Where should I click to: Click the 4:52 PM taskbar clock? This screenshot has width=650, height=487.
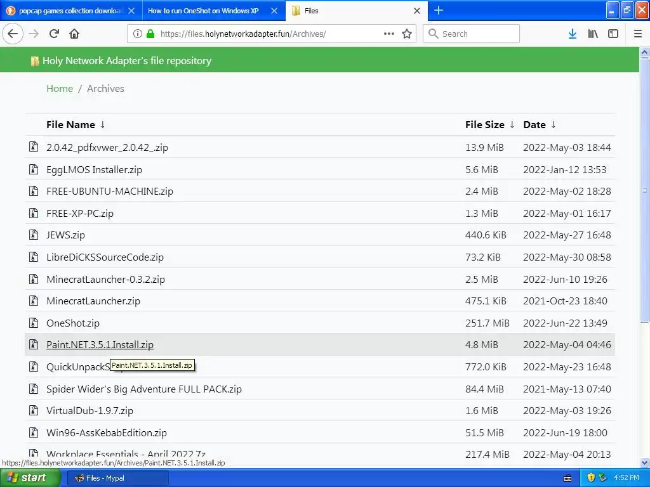[x=627, y=478]
